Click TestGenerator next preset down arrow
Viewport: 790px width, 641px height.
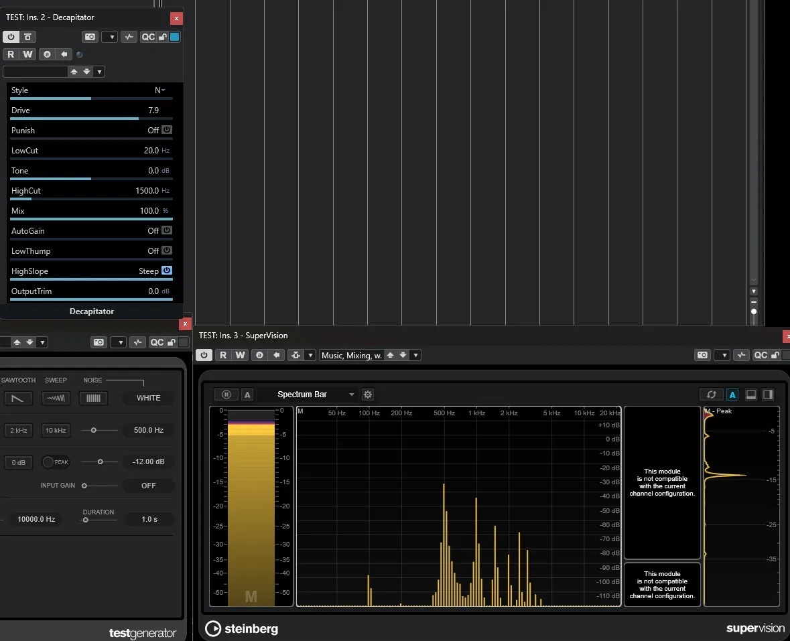coord(29,342)
